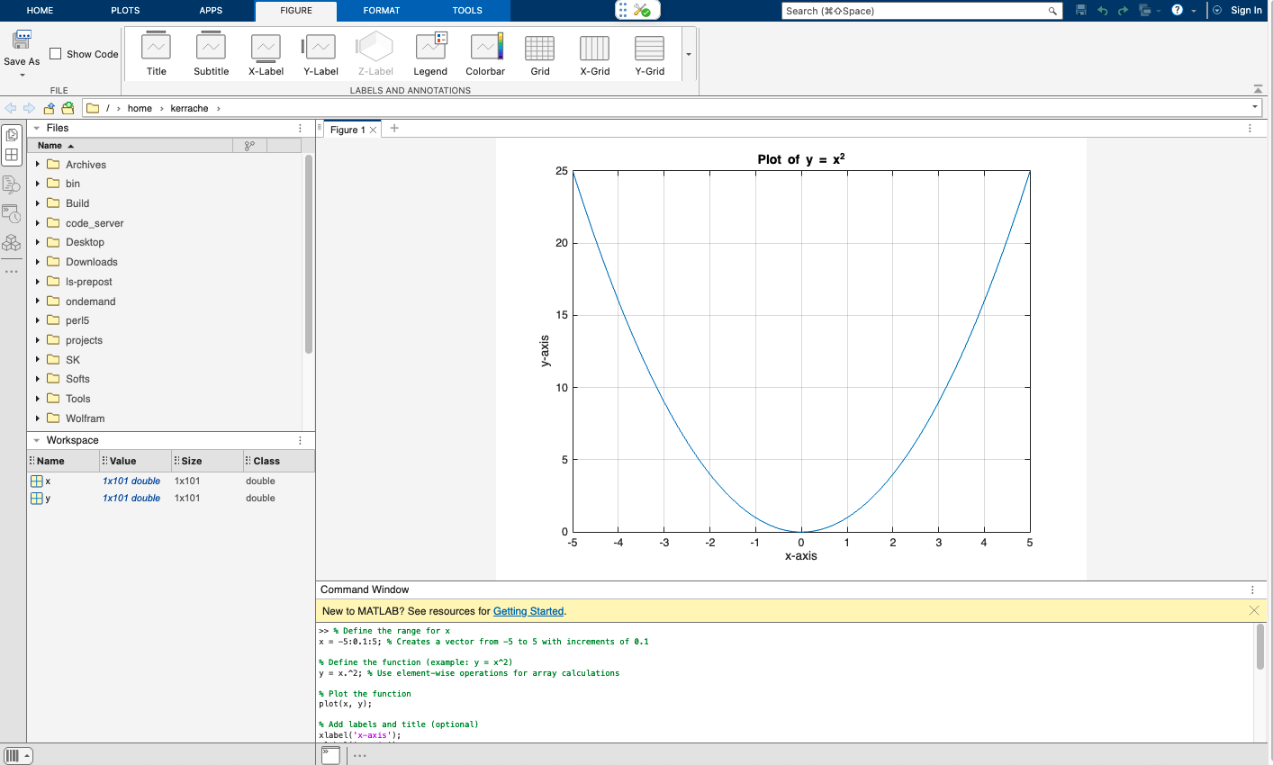Add a Title to the figure
Image resolution: width=1273 pixels, height=765 pixels.
tap(157, 54)
